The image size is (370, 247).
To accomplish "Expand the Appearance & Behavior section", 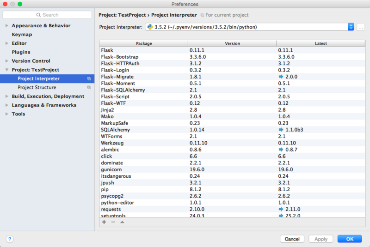I will [7, 25].
